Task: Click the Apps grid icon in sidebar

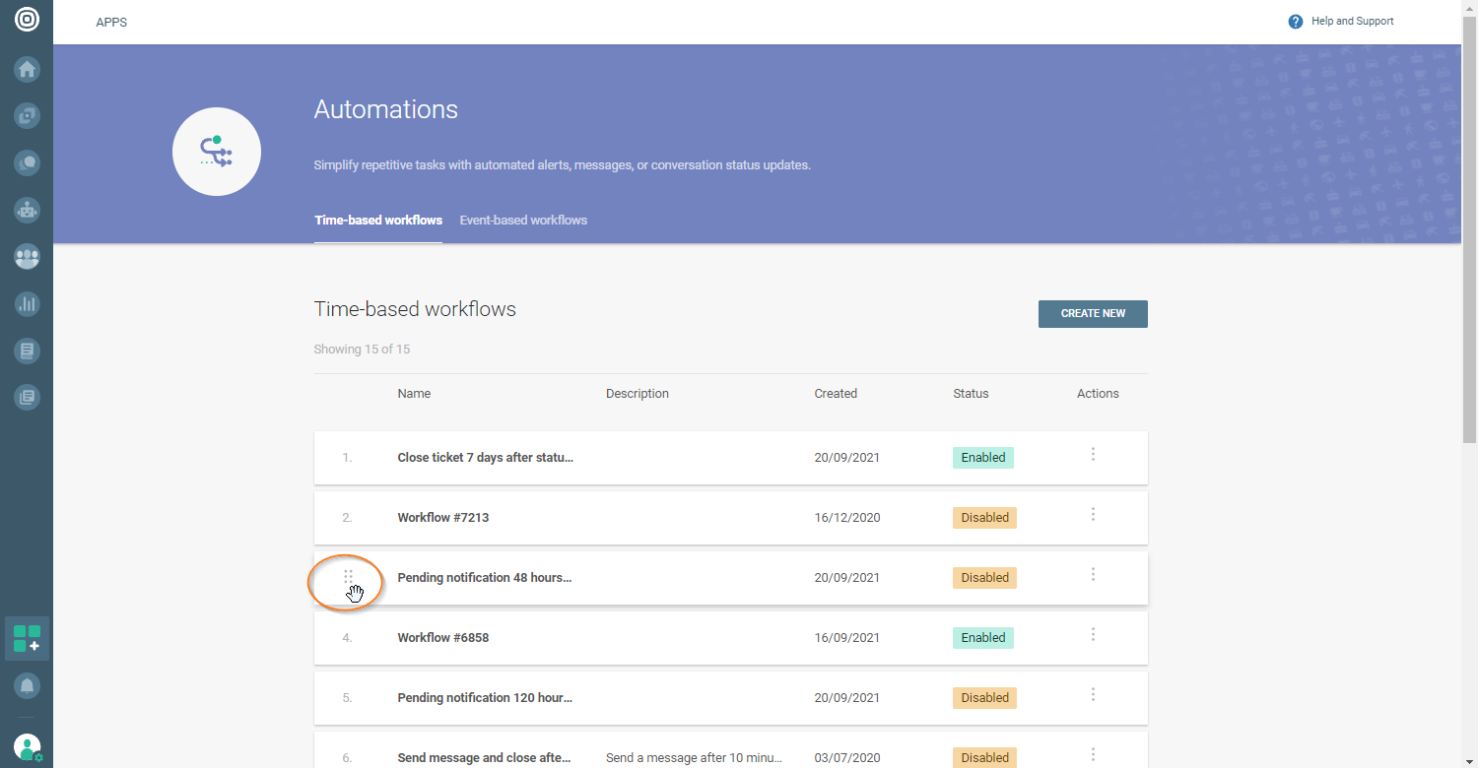Action: coord(27,638)
